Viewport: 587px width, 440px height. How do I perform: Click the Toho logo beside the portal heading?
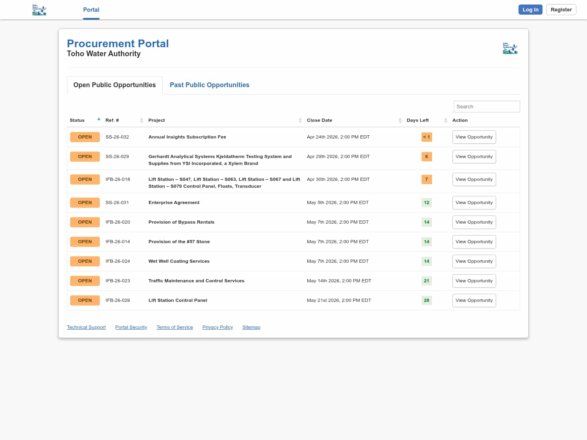(510, 48)
